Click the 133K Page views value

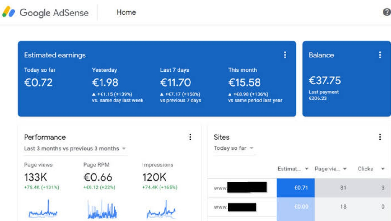[x=36, y=177]
